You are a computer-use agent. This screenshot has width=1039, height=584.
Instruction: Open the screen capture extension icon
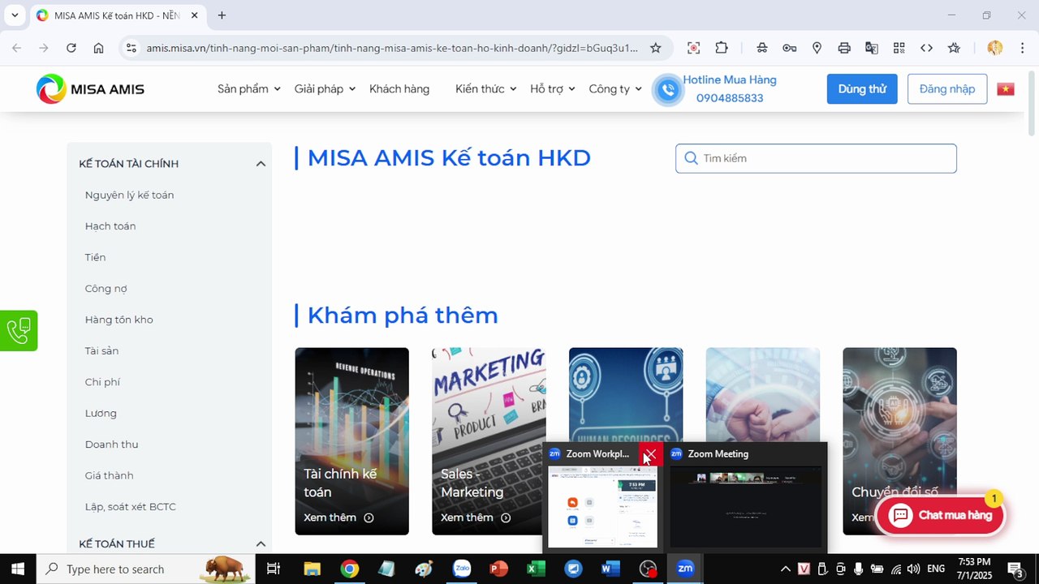click(x=693, y=48)
